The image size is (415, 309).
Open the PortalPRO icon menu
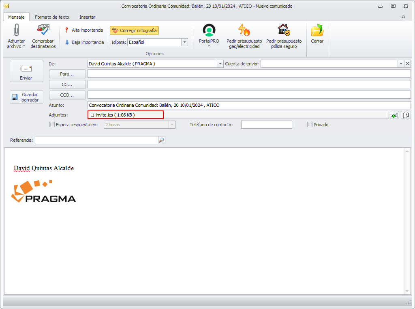pyautogui.click(x=209, y=30)
